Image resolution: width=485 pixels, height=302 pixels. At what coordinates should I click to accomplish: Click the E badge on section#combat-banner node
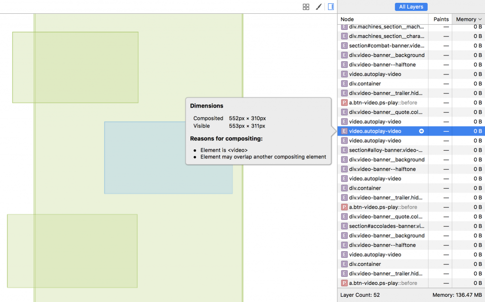point(344,46)
